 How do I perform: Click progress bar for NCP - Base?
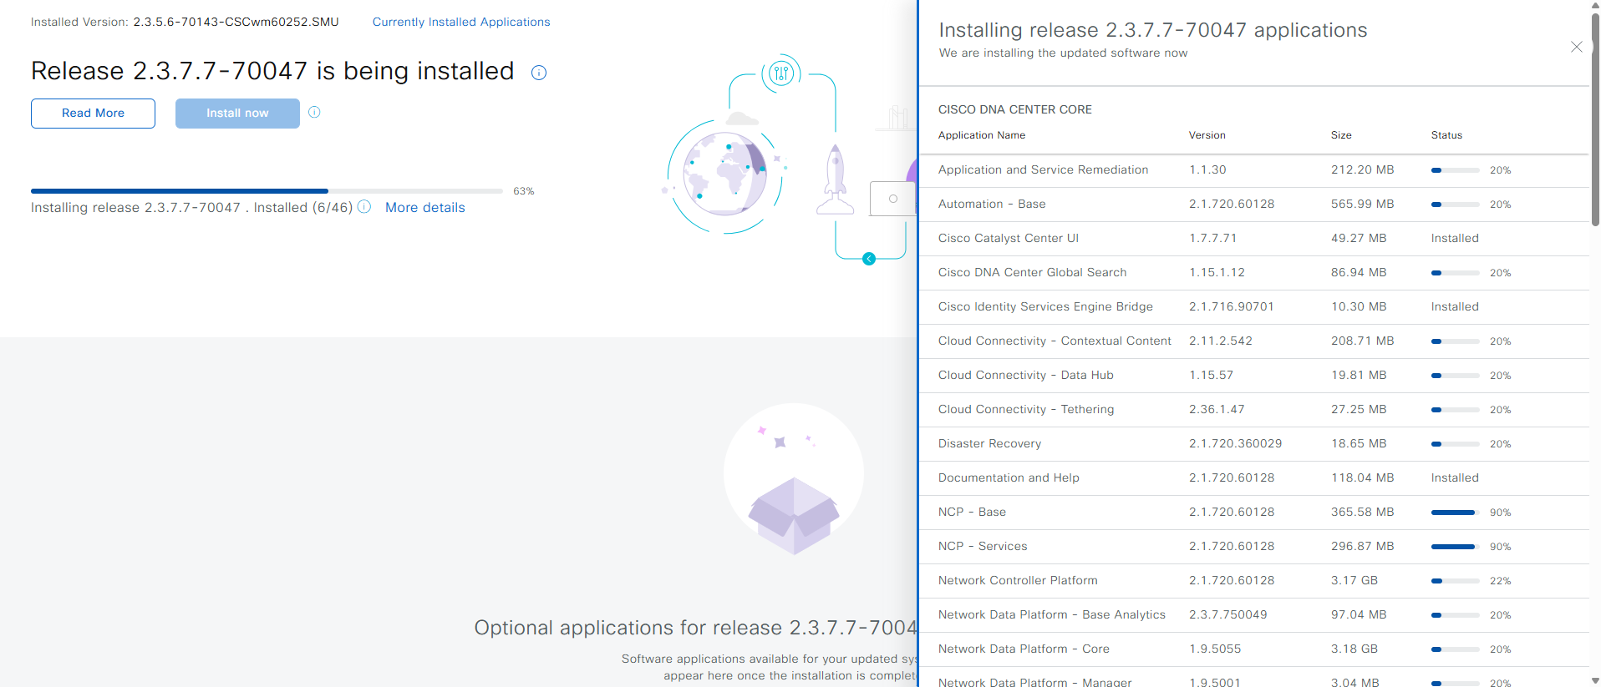[1455, 513]
